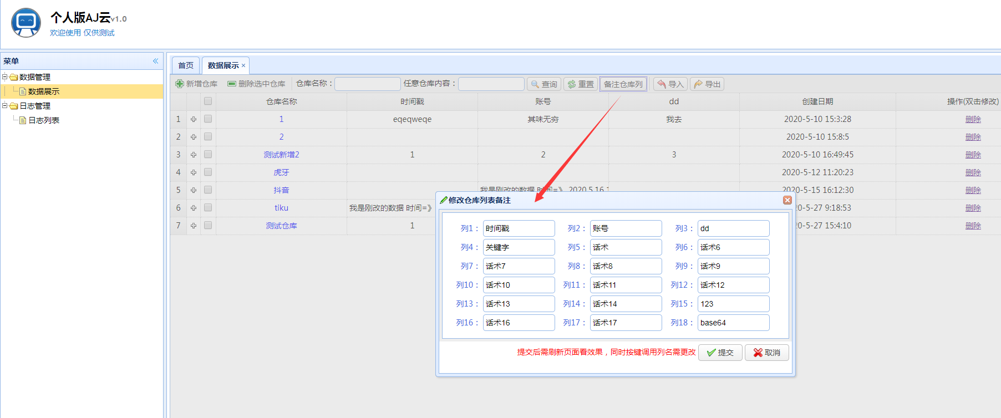Select the 数据展示 tab

pos(223,65)
